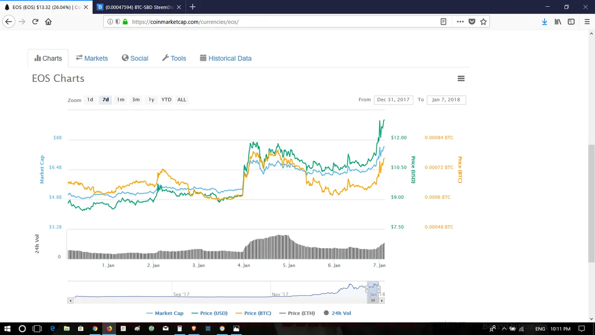
Task: Set chart zoom to 1d
Action: coord(90,100)
